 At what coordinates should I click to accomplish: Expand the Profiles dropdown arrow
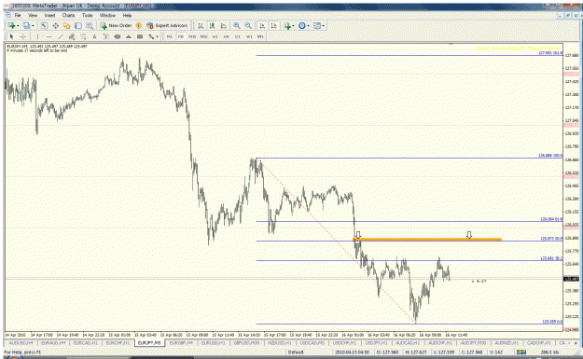click(x=33, y=26)
